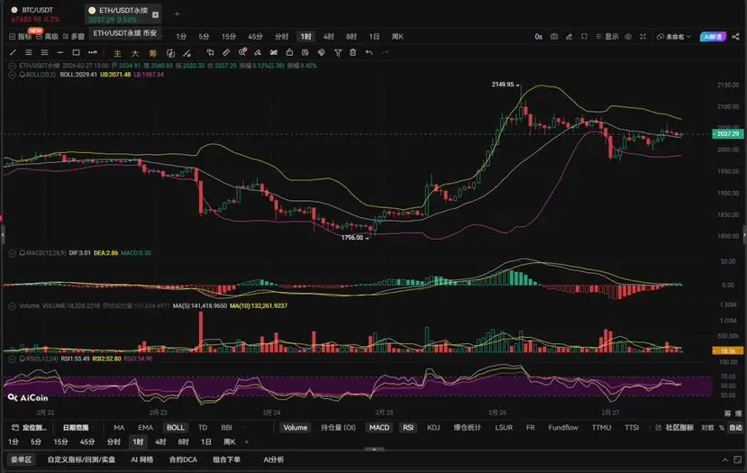The height and width of the screenshot is (473, 747).
Task: Open the 指标 indicators button
Action: point(21,37)
